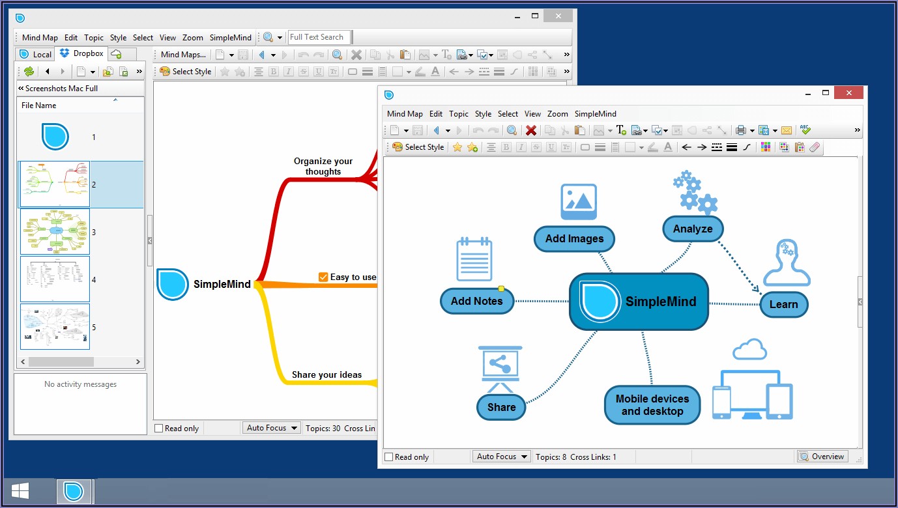Viewport: 898px width, 508px height.
Task: Click the Overview button
Action: (822, 457)
